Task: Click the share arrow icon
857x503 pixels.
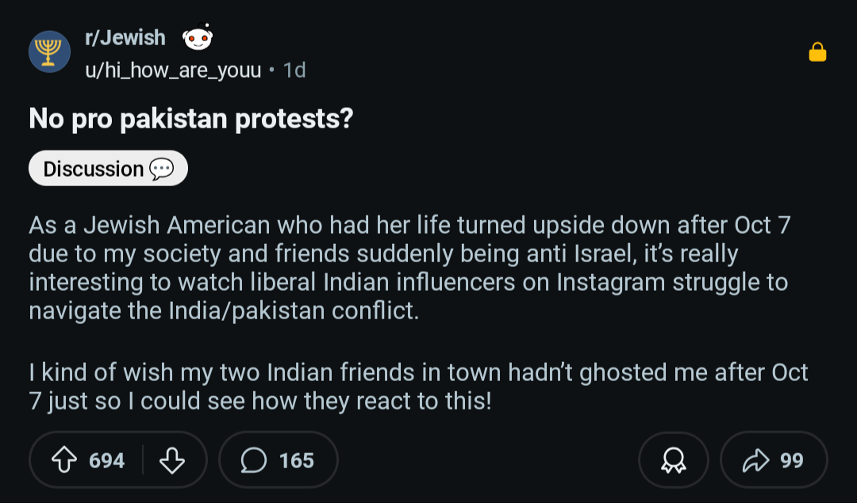Action: (758, 460)
